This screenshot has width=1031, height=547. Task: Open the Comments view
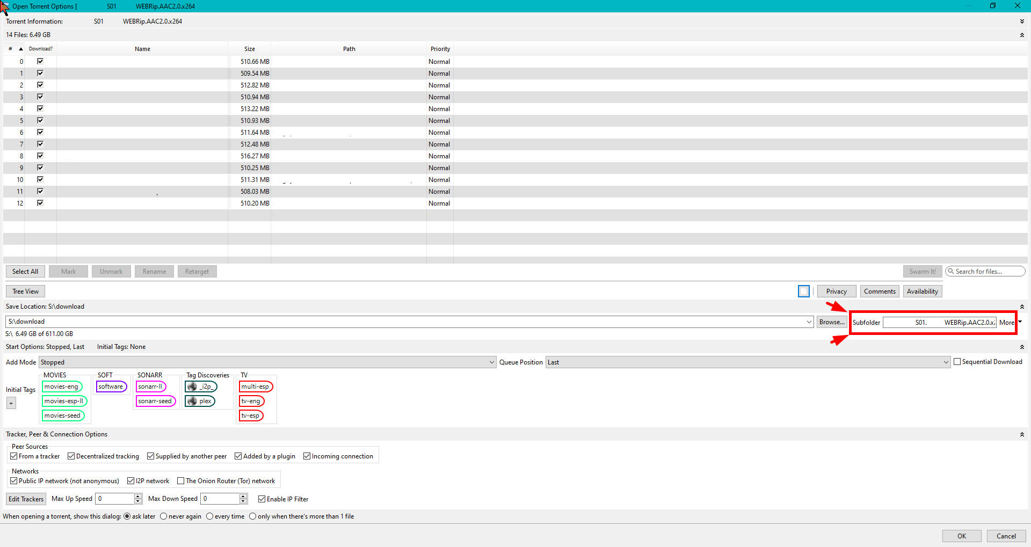880,291
